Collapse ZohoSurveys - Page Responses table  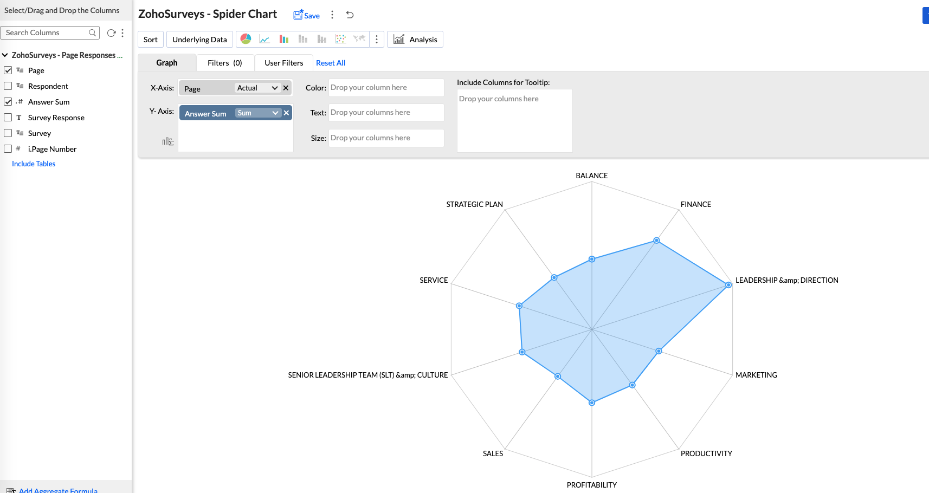click(x=5, y=55)
